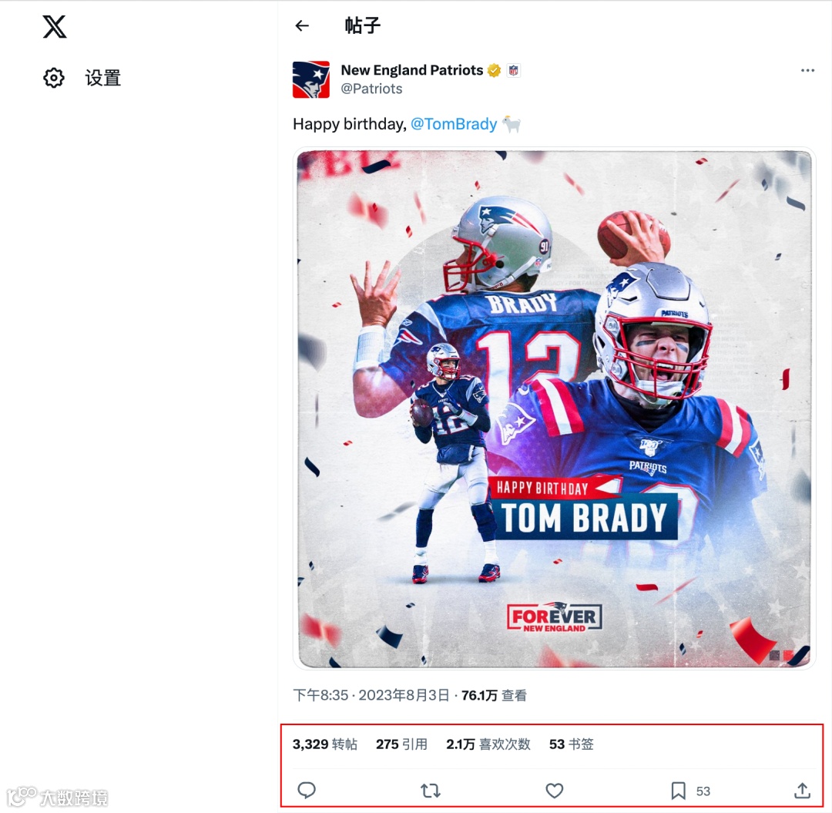Click the repost arrows icon
This screenshot has width=832, height=813.
click(x=431, y=791)
